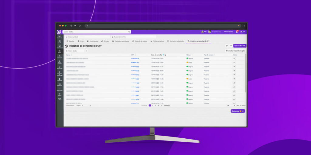311x155 pixels.
Task: Open the Controle de acesso tab
Action: click(x=140, y=41)
